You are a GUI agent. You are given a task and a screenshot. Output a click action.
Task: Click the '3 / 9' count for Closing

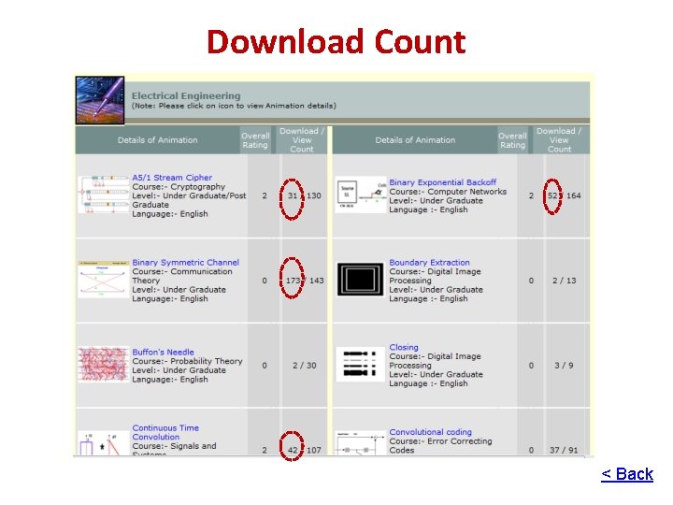(x=564, y=366)
